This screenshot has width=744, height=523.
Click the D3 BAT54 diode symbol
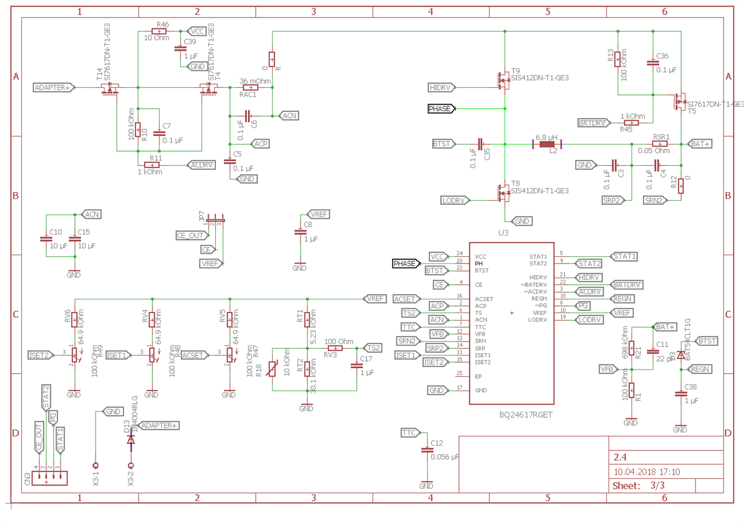tap(680, 355)
